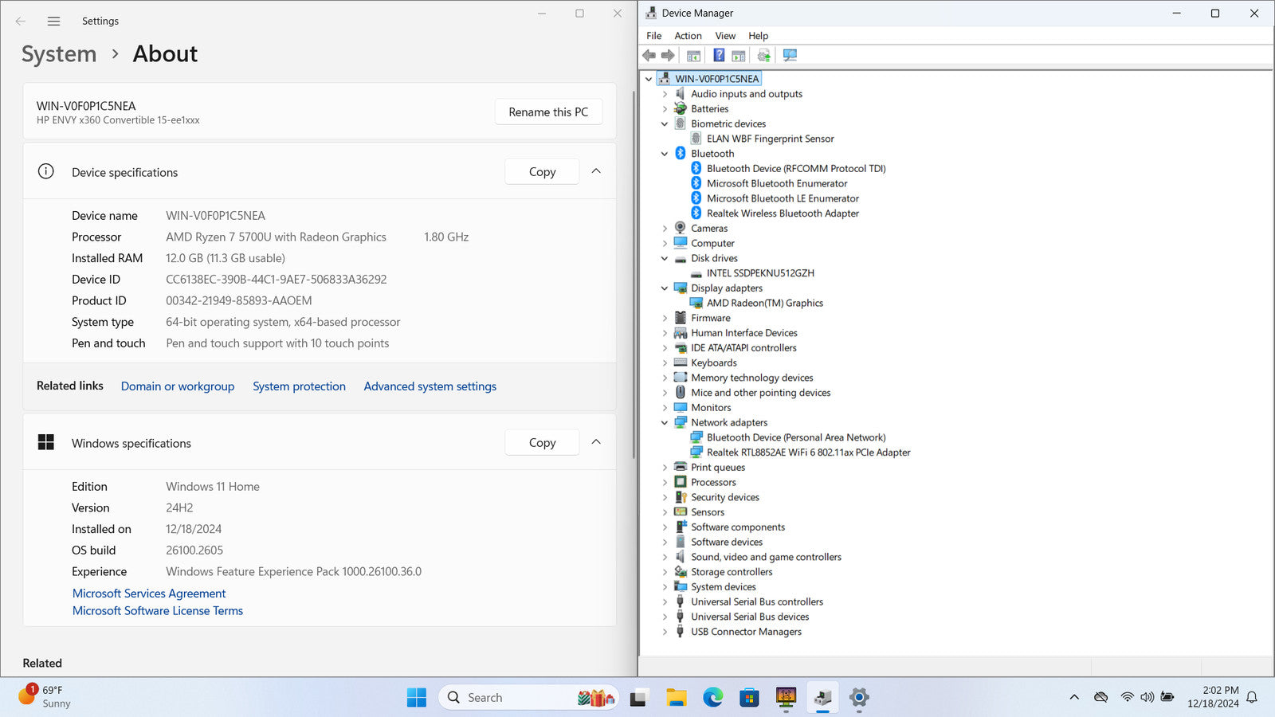Viewport: 1275px width, 717px height.
Task: Open the File menu in Device Manager
Action: pyautogui.click(x=653, y=36)
